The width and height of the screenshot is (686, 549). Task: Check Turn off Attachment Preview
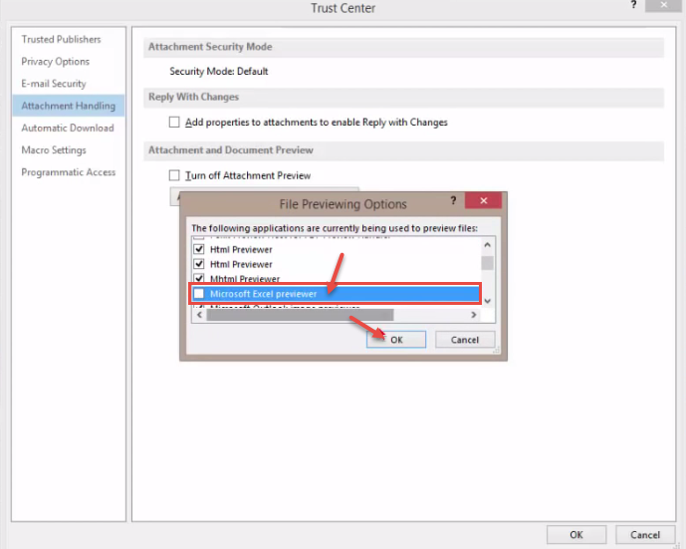[x=174, y=175]
